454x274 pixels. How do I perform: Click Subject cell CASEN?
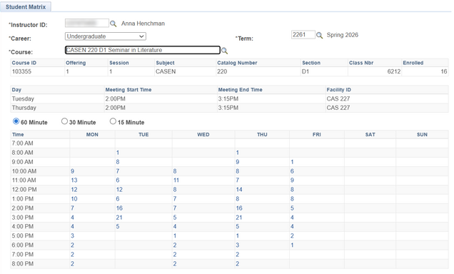pyautogui.click(x=166, y=71)
